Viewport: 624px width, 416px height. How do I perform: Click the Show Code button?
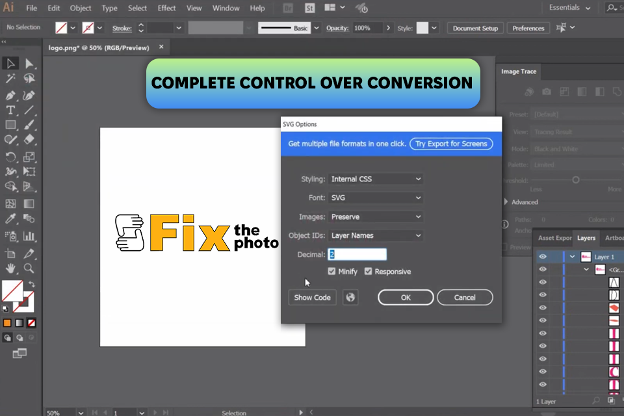[x=312, y=297]
